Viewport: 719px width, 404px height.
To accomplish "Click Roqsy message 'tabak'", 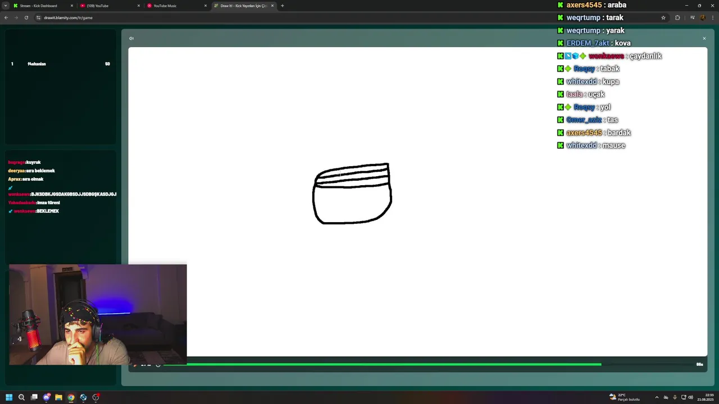I will 609,69.
